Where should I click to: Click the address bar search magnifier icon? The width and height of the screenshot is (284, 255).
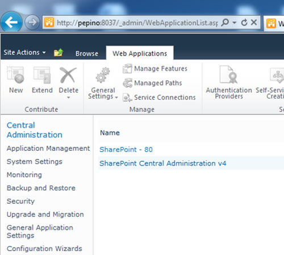tap(225, 22)
